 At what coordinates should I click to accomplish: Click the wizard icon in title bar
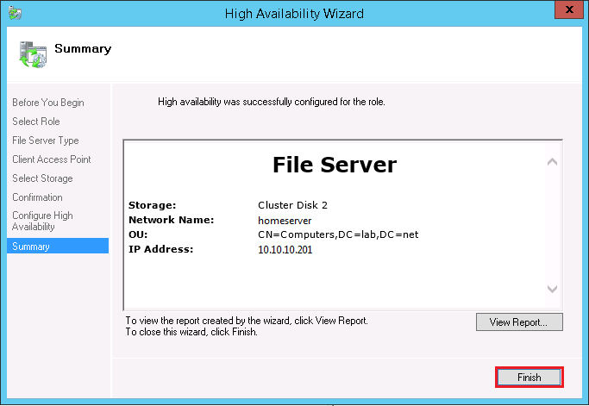[15, 13]
